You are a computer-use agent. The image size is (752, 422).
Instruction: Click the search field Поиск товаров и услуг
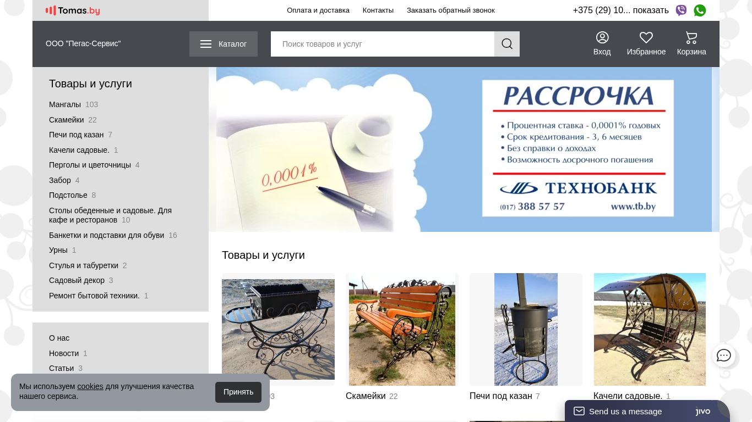tap(383, 44)
